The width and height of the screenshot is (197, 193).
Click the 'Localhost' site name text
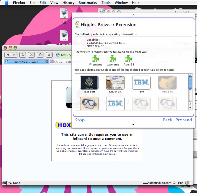[93, 40]
